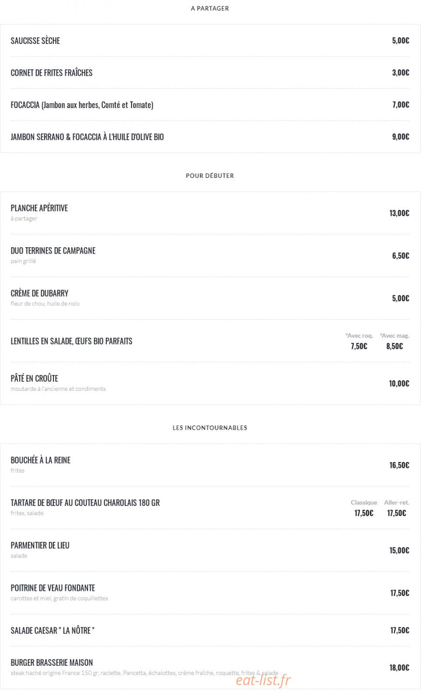Screen dimensions: 421x693
Task: Select PARMENTIER DE LIEU dish
Action: (40, 545)
